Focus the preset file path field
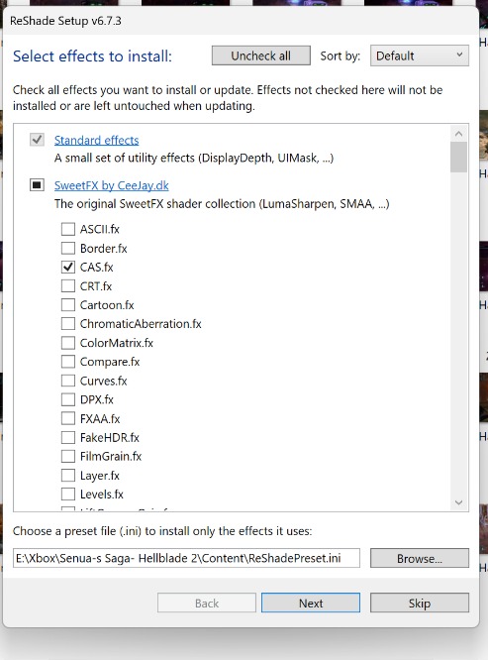 187,558
